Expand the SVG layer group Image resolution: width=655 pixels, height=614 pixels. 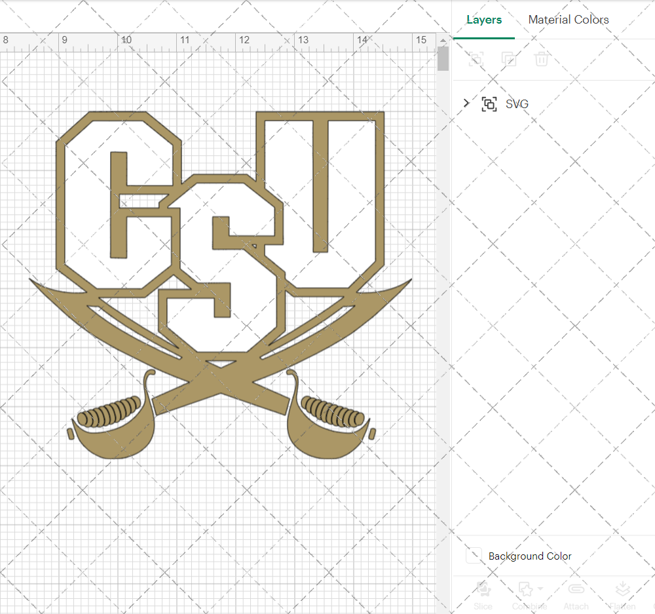(466, 104)
